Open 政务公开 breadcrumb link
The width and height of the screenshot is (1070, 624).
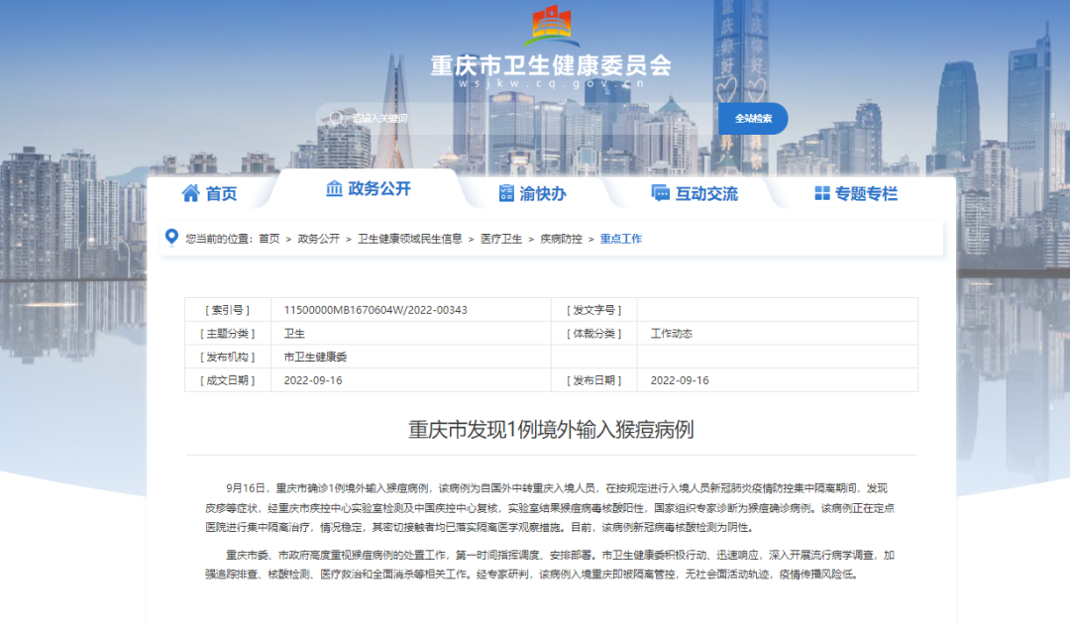pyautogui.click(x=319, y=239)
